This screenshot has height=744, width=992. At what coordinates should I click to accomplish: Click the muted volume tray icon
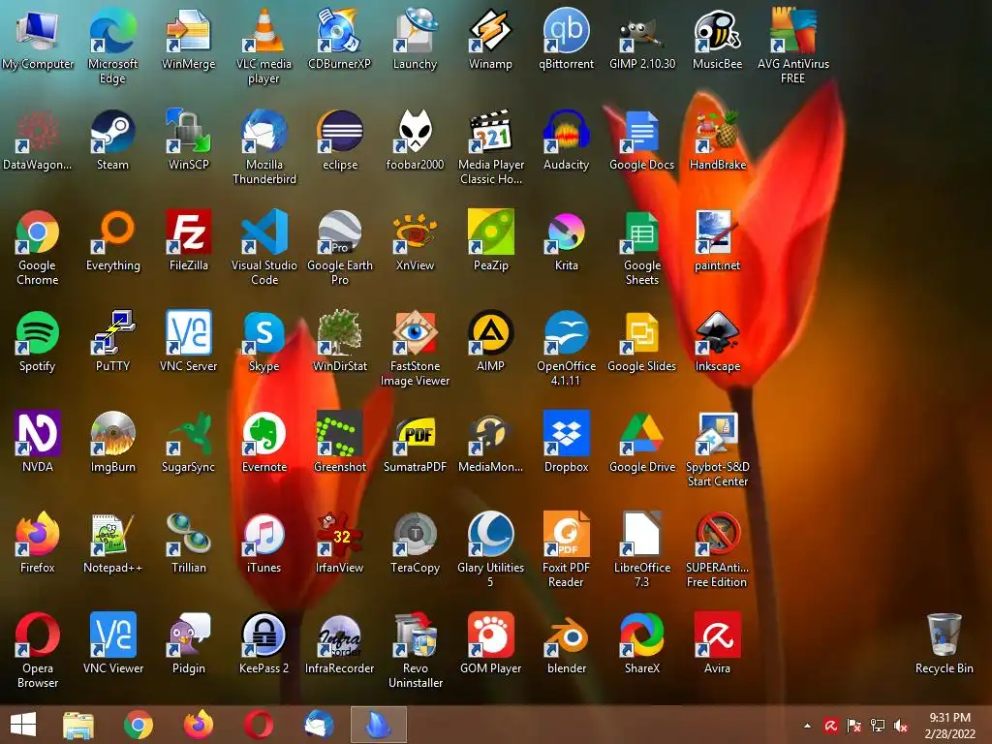point(900,726)
